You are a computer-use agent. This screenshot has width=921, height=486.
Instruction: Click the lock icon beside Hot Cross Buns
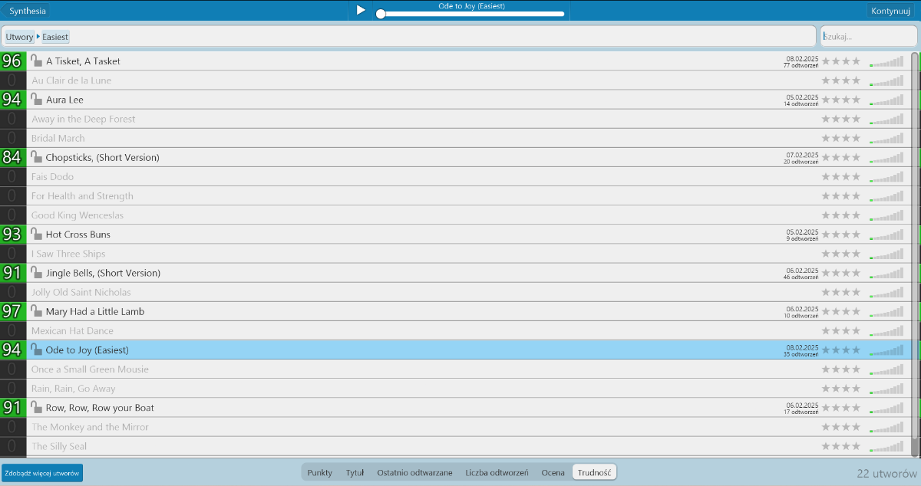tap(36, 234)
